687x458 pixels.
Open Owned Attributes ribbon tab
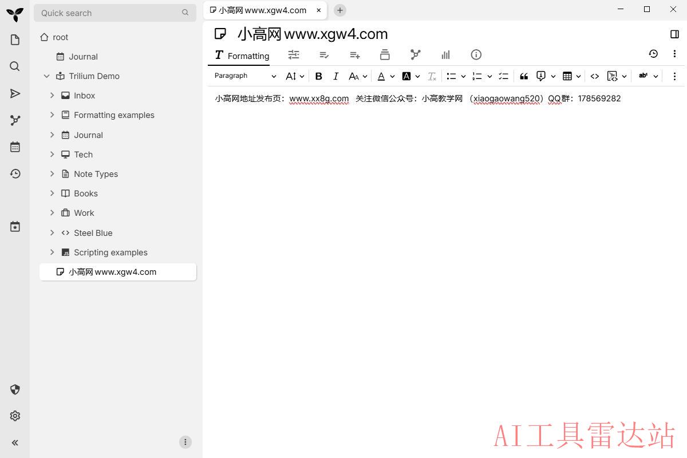pyautogui.click(x=324, y=54)
